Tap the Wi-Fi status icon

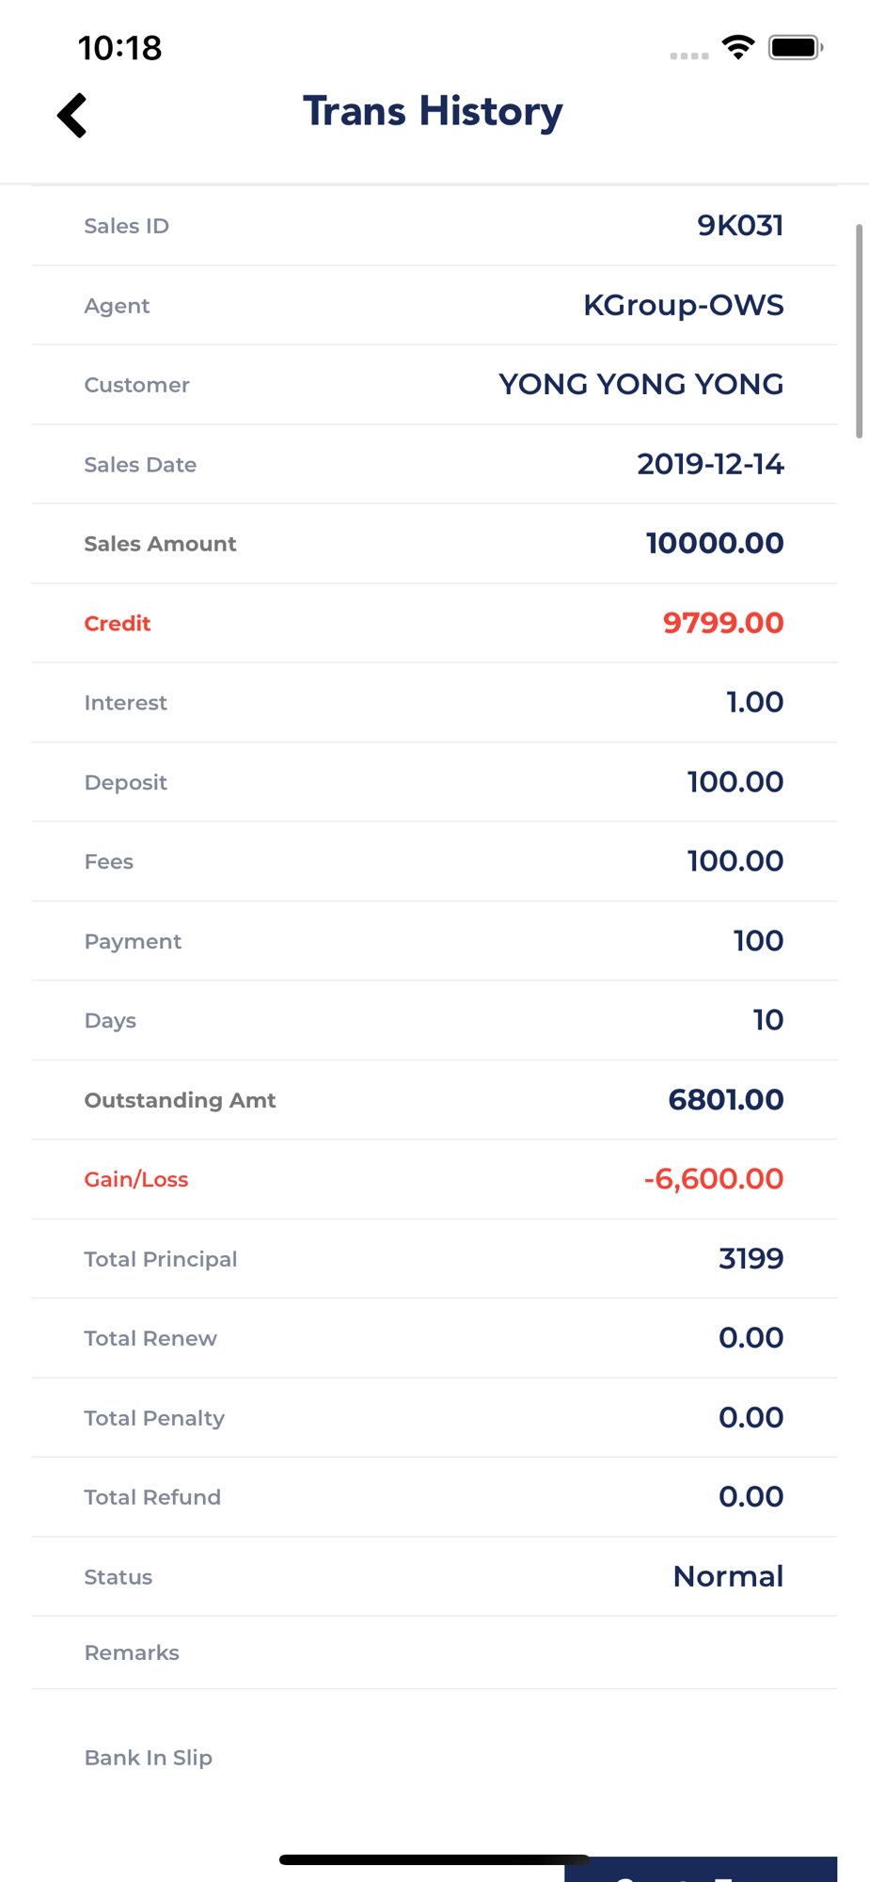tap(738, 47)
